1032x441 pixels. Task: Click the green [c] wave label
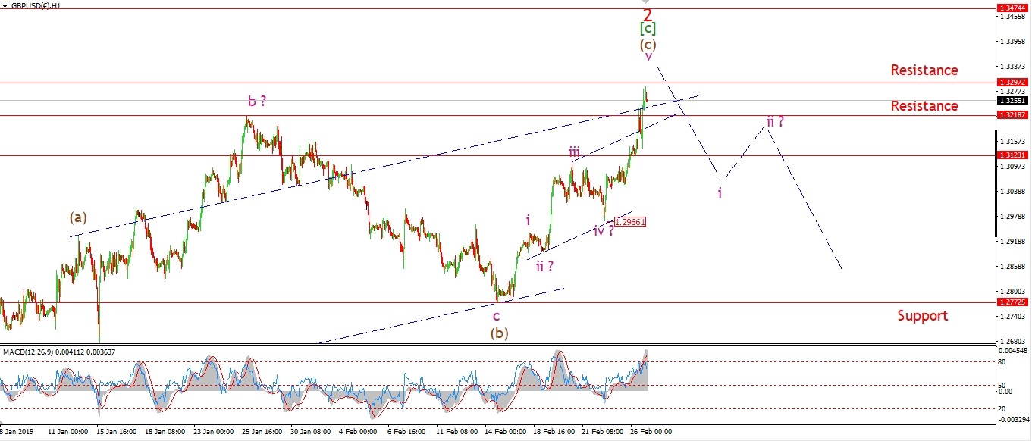648,29
